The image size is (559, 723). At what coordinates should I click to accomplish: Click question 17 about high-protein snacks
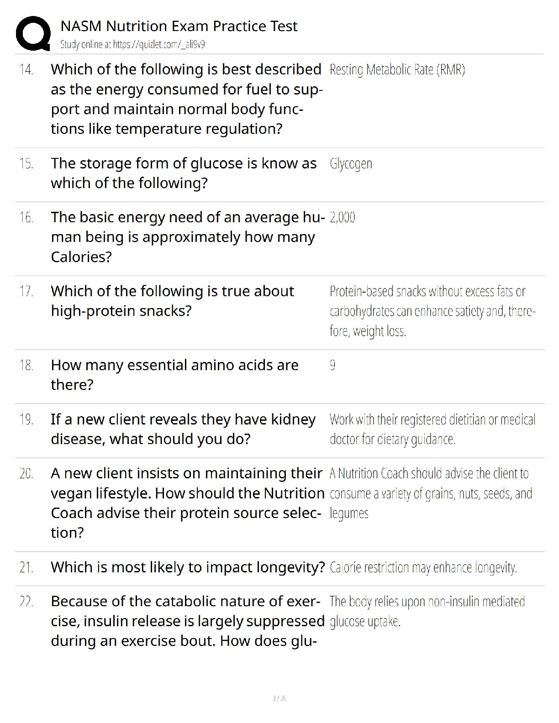172,301
